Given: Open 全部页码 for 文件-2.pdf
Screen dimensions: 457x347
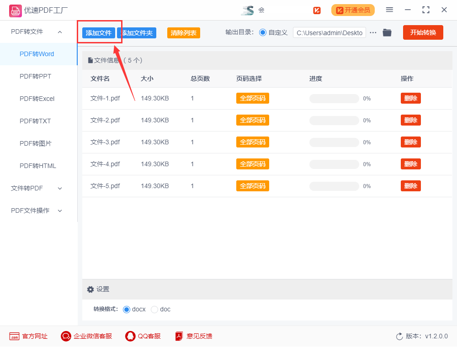Looking at the screenshot, I should [x=253, y=120].
